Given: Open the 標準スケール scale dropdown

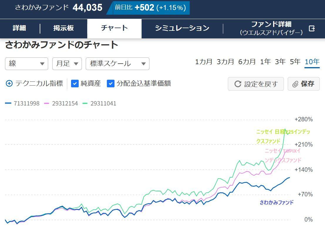Looking at the screenshot, I should coord(117,64).
